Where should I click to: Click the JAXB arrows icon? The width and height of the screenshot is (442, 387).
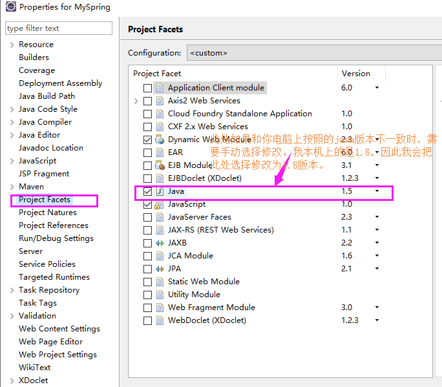pyautogui.click(x=160, y=243)
